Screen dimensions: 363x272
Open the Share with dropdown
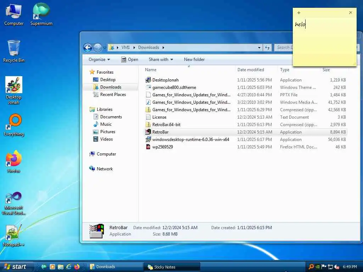click(161, 59)
